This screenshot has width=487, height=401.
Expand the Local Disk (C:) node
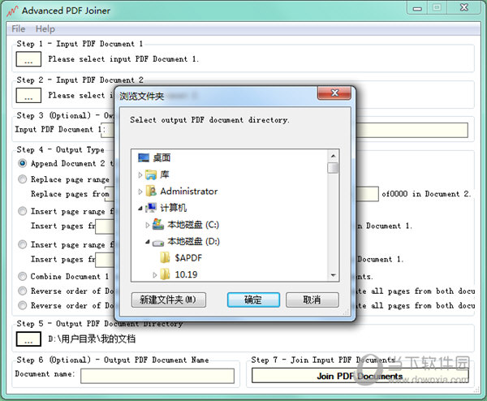point(148,225)
